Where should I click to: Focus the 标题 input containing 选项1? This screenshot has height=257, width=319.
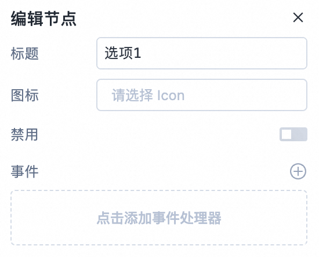[x=202, y=53]
